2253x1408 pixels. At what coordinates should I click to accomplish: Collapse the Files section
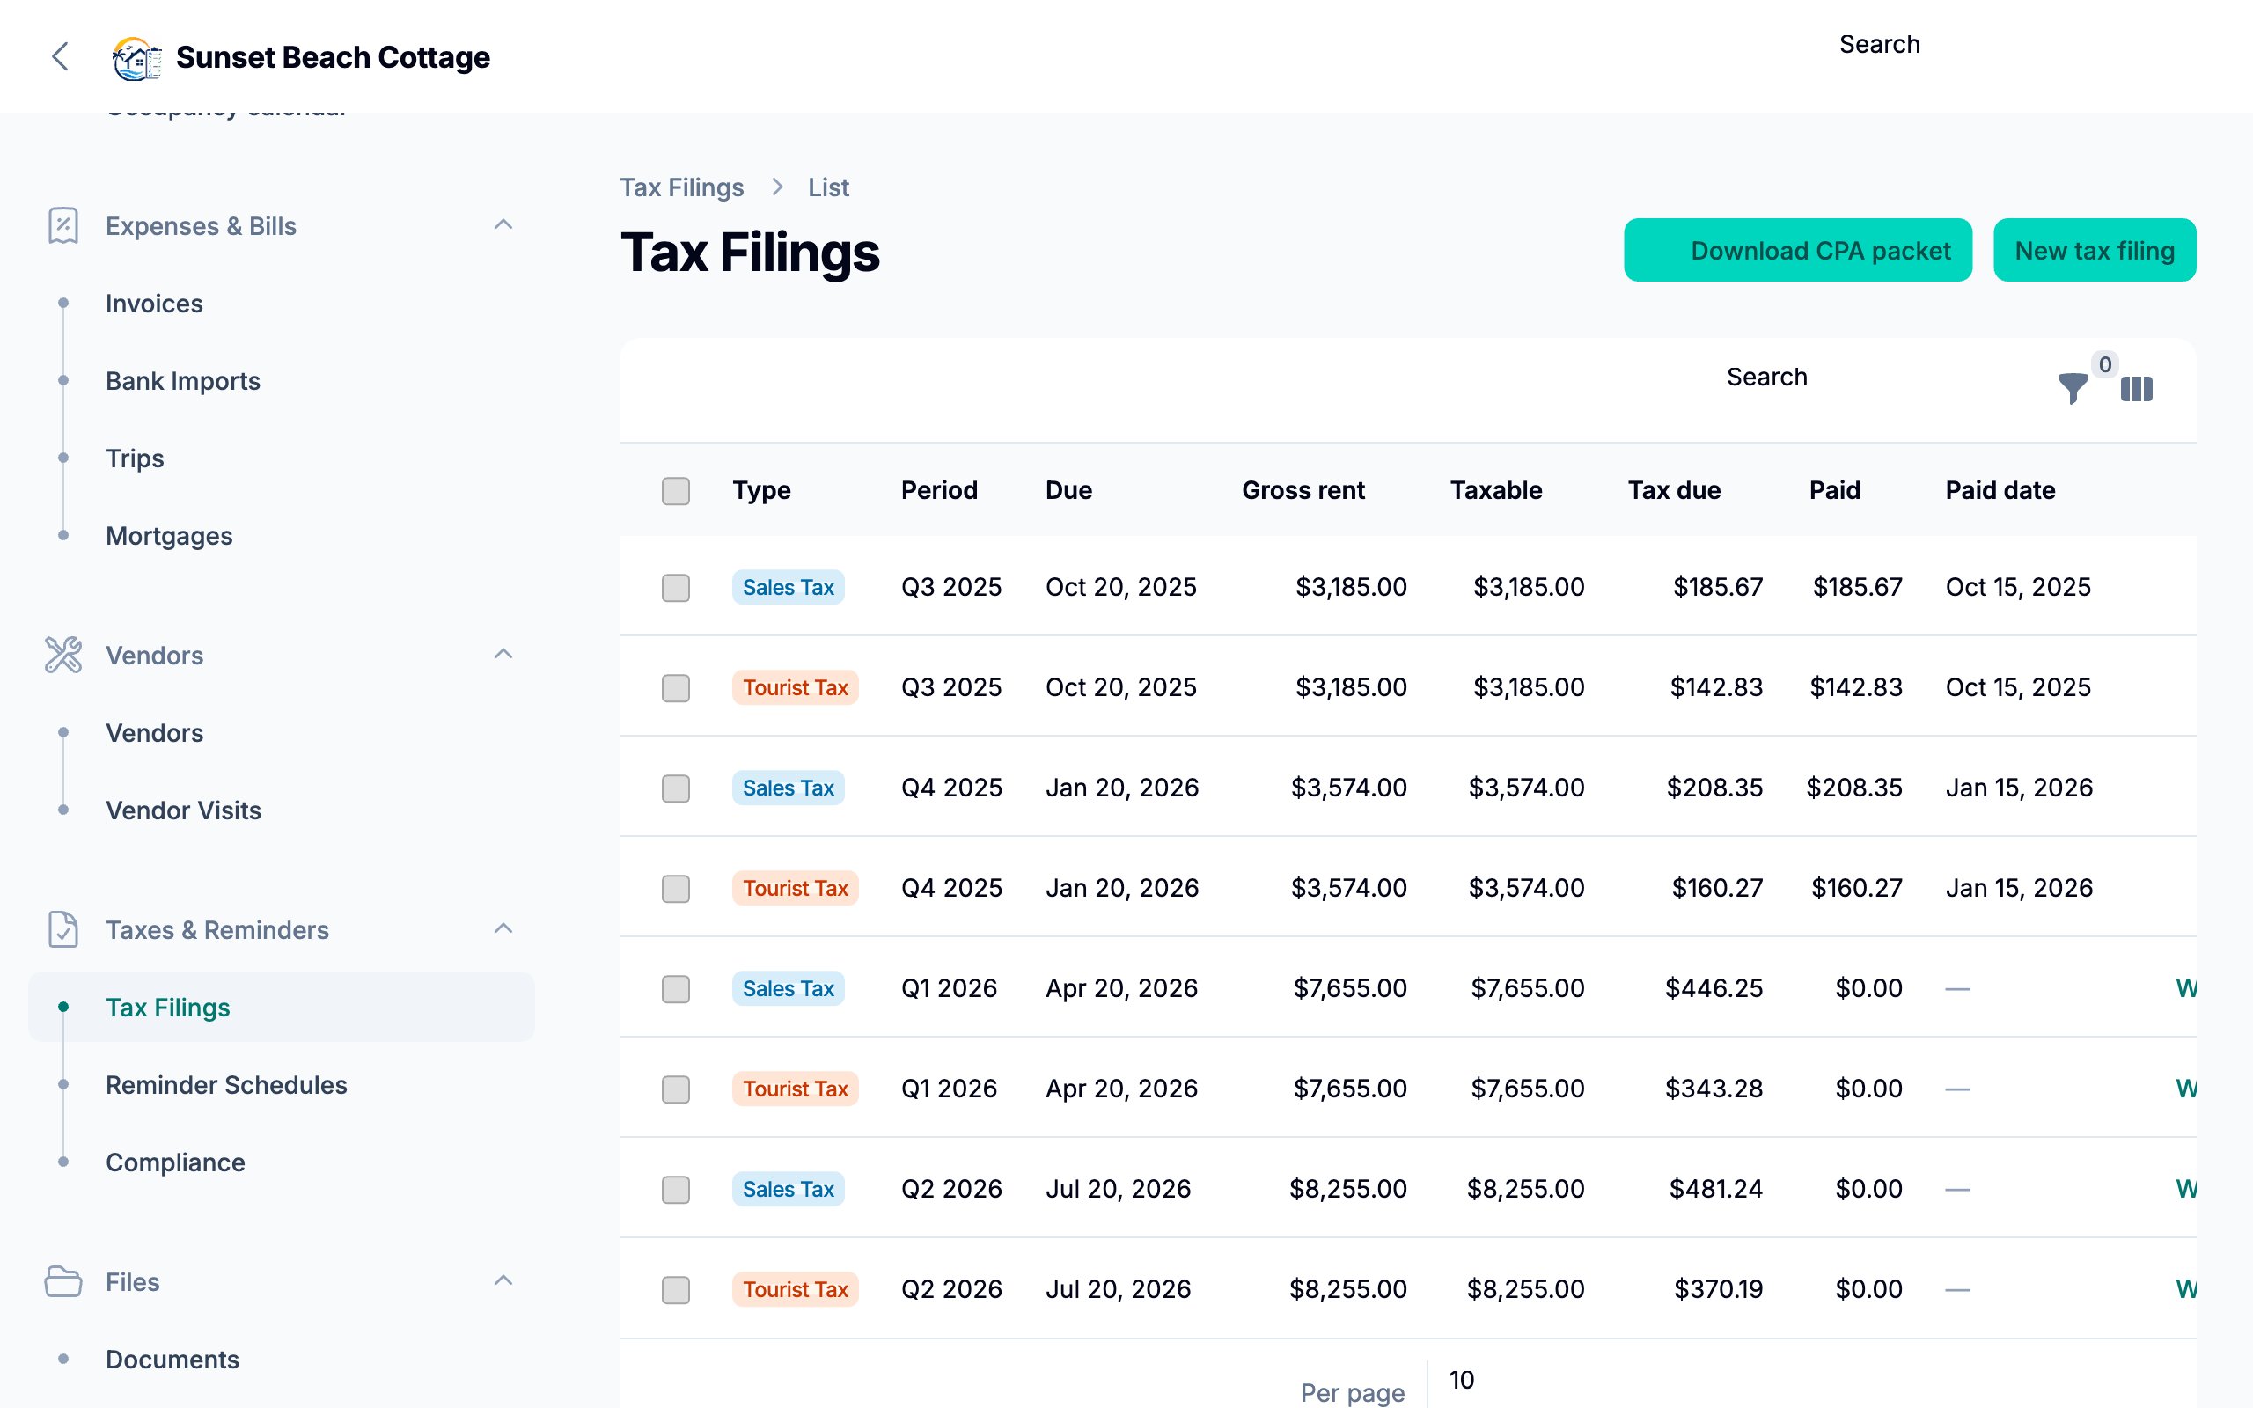[503, 1280]
